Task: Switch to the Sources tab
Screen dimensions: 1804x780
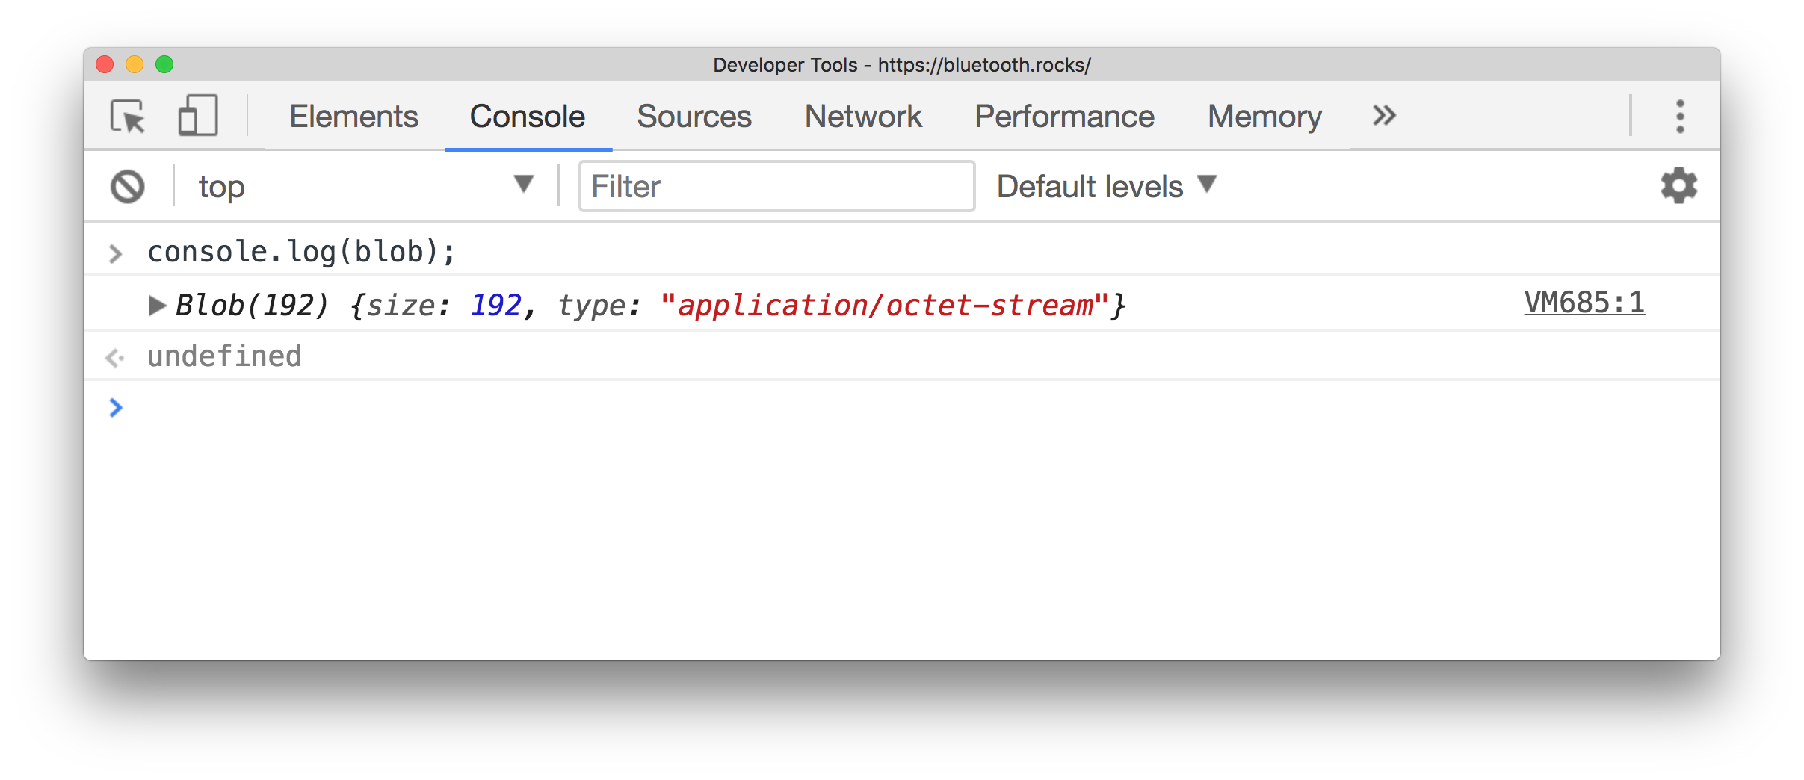Action: (694, 117)
